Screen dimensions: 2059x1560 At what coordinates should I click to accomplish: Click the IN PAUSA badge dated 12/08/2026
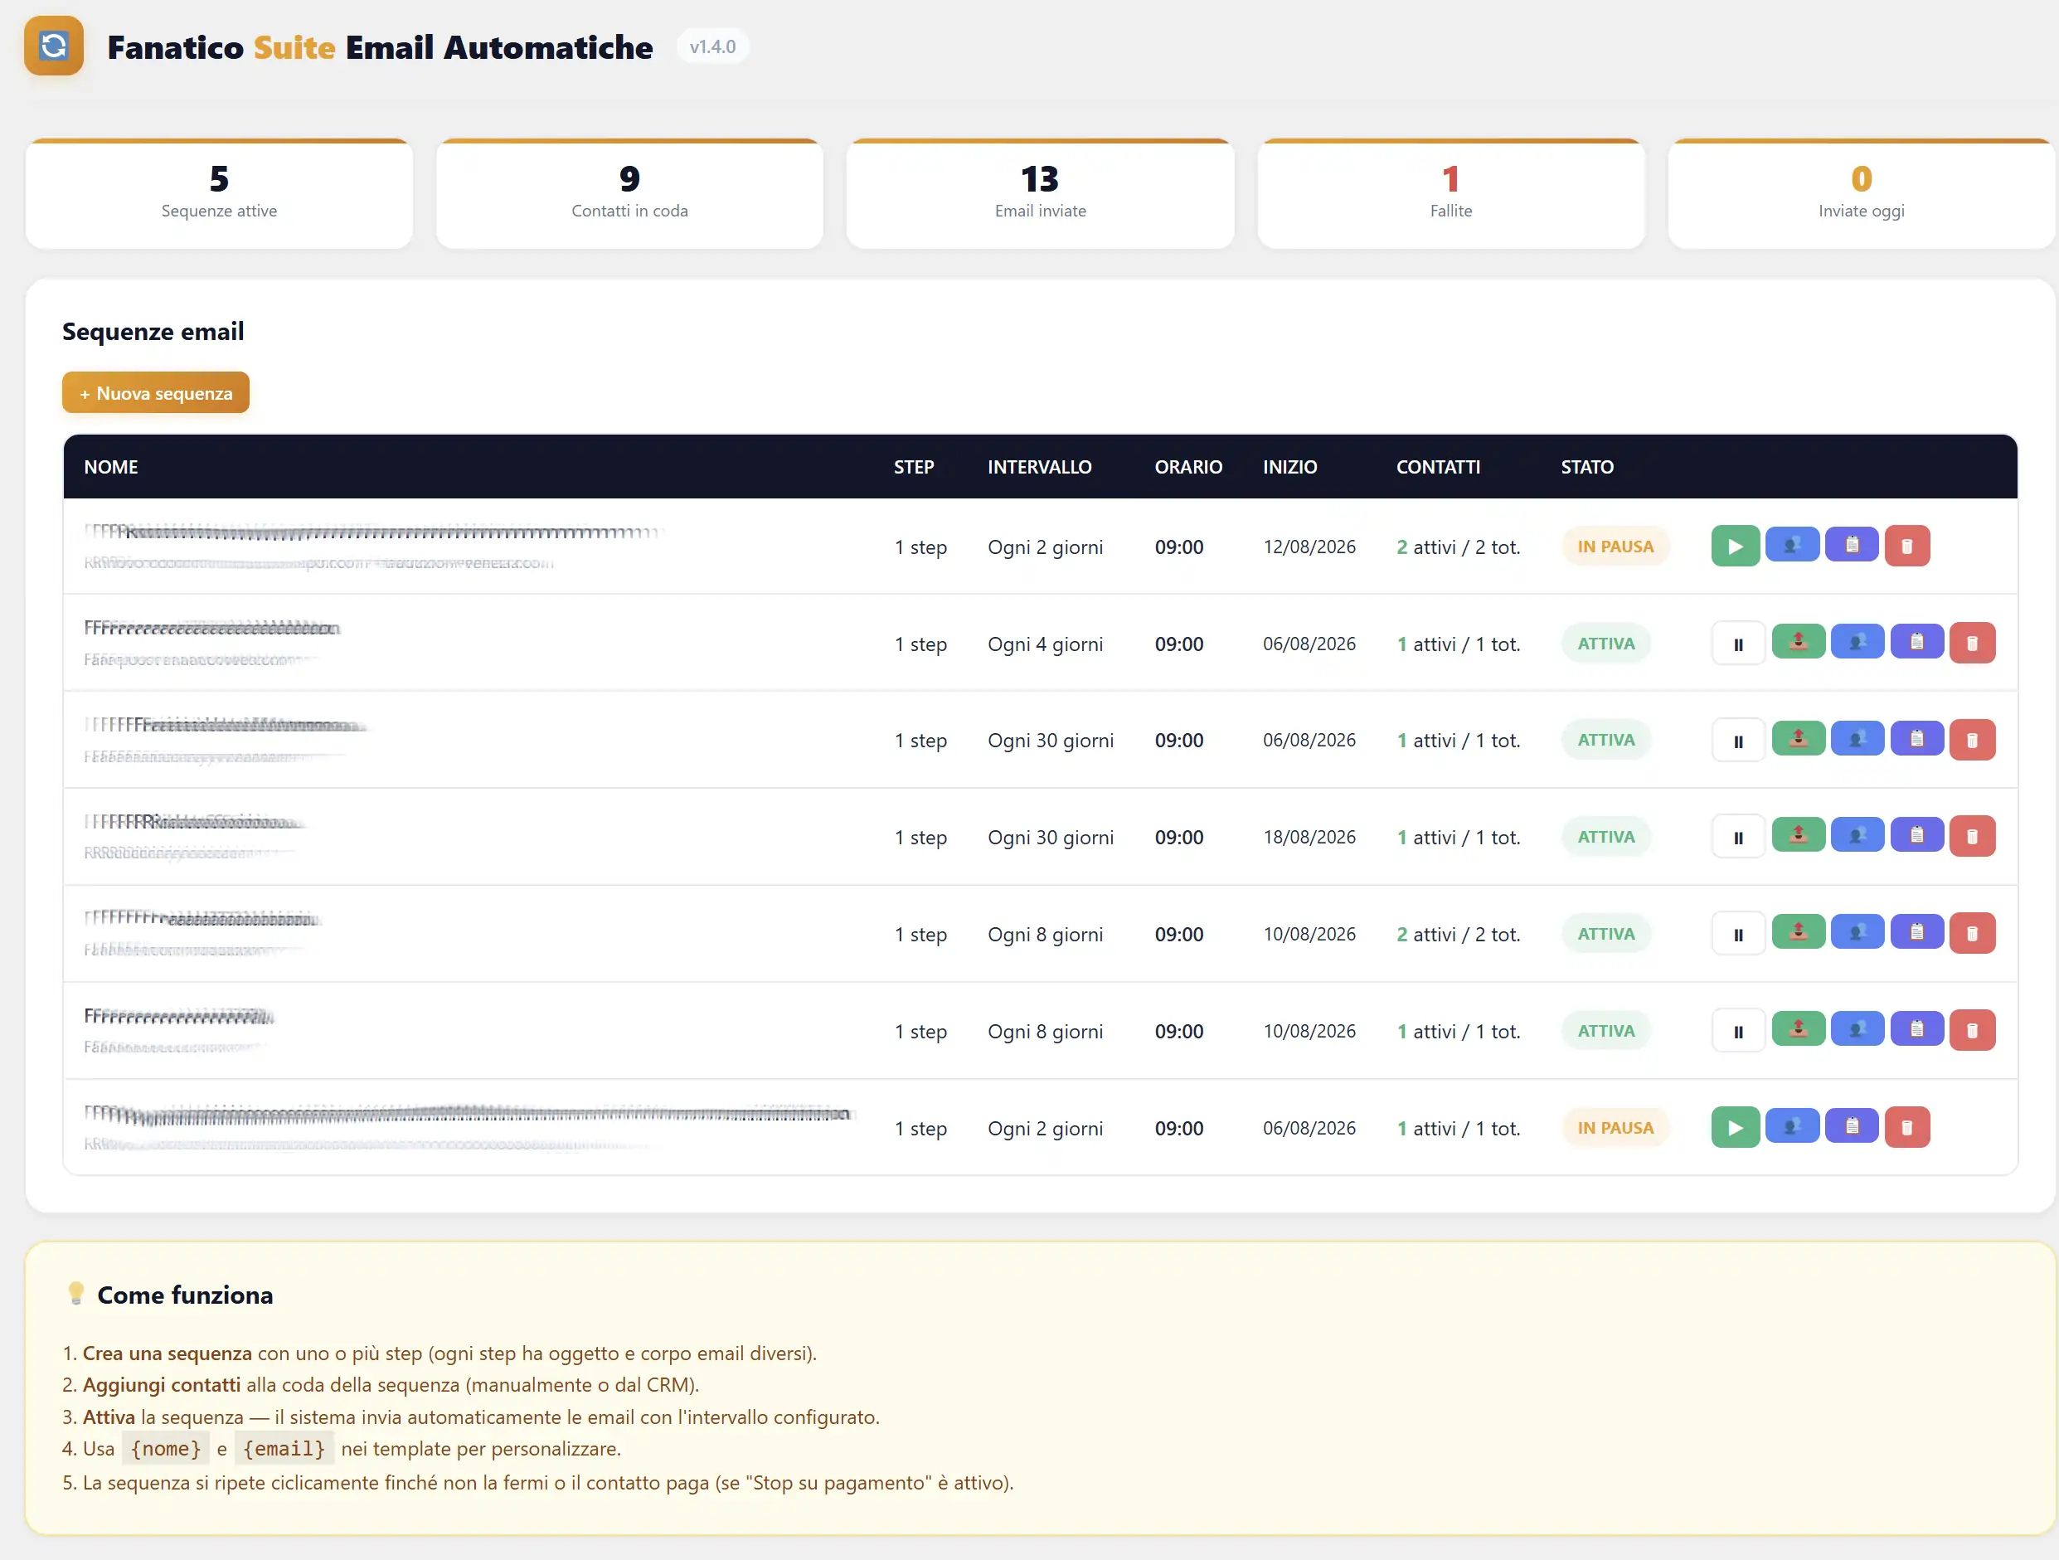pos(1615,547)
